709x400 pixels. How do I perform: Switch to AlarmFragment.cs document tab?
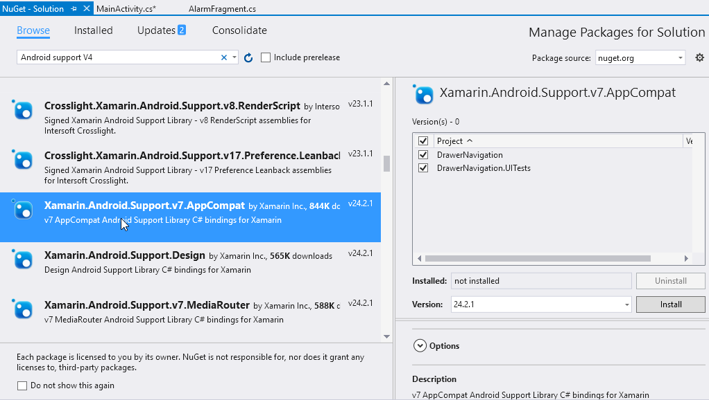(222, 8)
